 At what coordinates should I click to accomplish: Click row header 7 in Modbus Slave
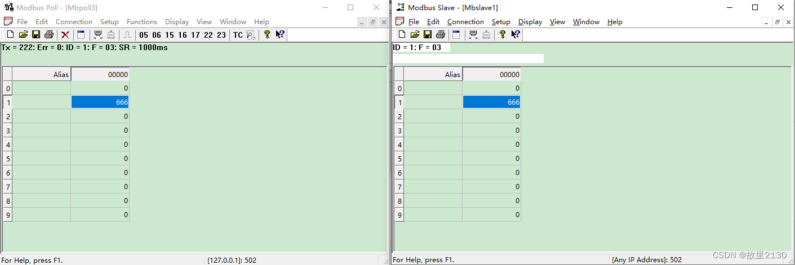[399, 187]
